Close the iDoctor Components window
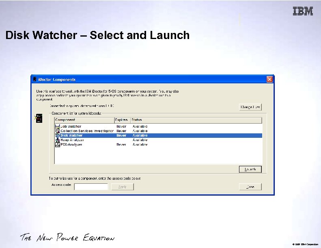The height and width of the screenshot is (248, 321). (x=269, y=79)
